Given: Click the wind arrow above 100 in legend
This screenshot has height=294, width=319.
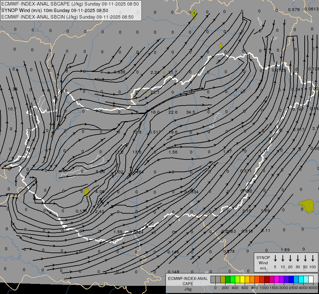Looking at the screenshot, I should (x=313, y=258).
